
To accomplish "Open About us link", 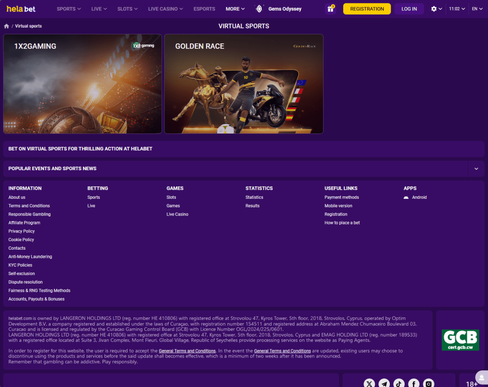I will (17, 197).
